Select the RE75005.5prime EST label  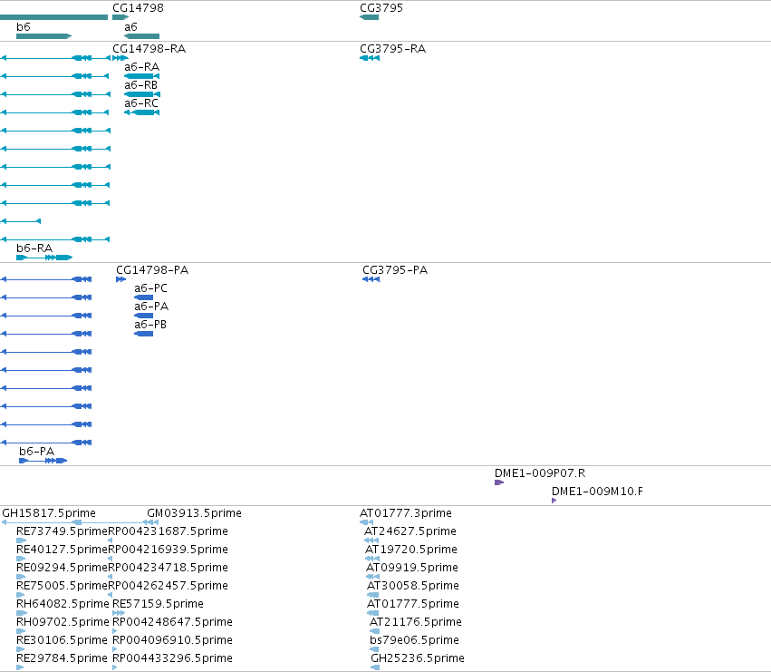pos(62,587)
